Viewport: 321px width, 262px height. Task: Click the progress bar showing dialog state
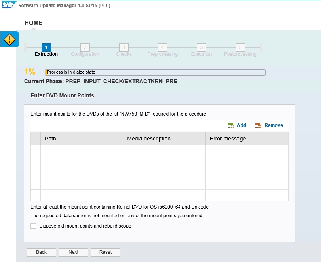155,72
